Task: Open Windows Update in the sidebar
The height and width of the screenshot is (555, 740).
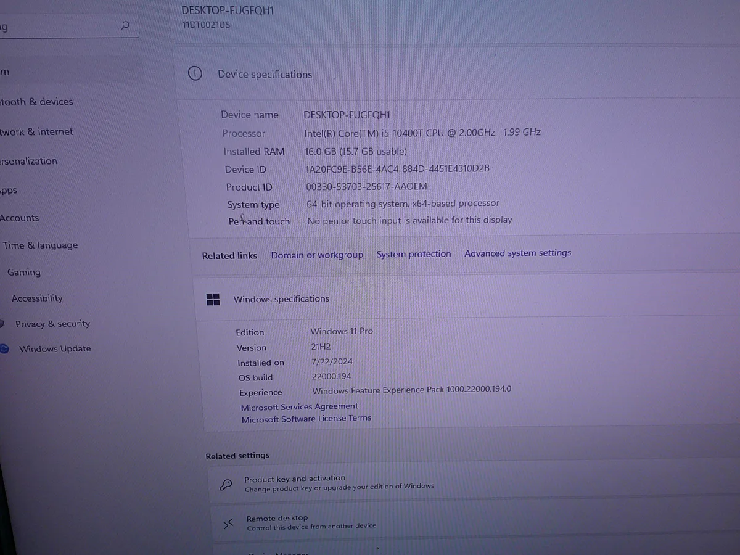Action: pyautogui.click(x=55, y=348)
